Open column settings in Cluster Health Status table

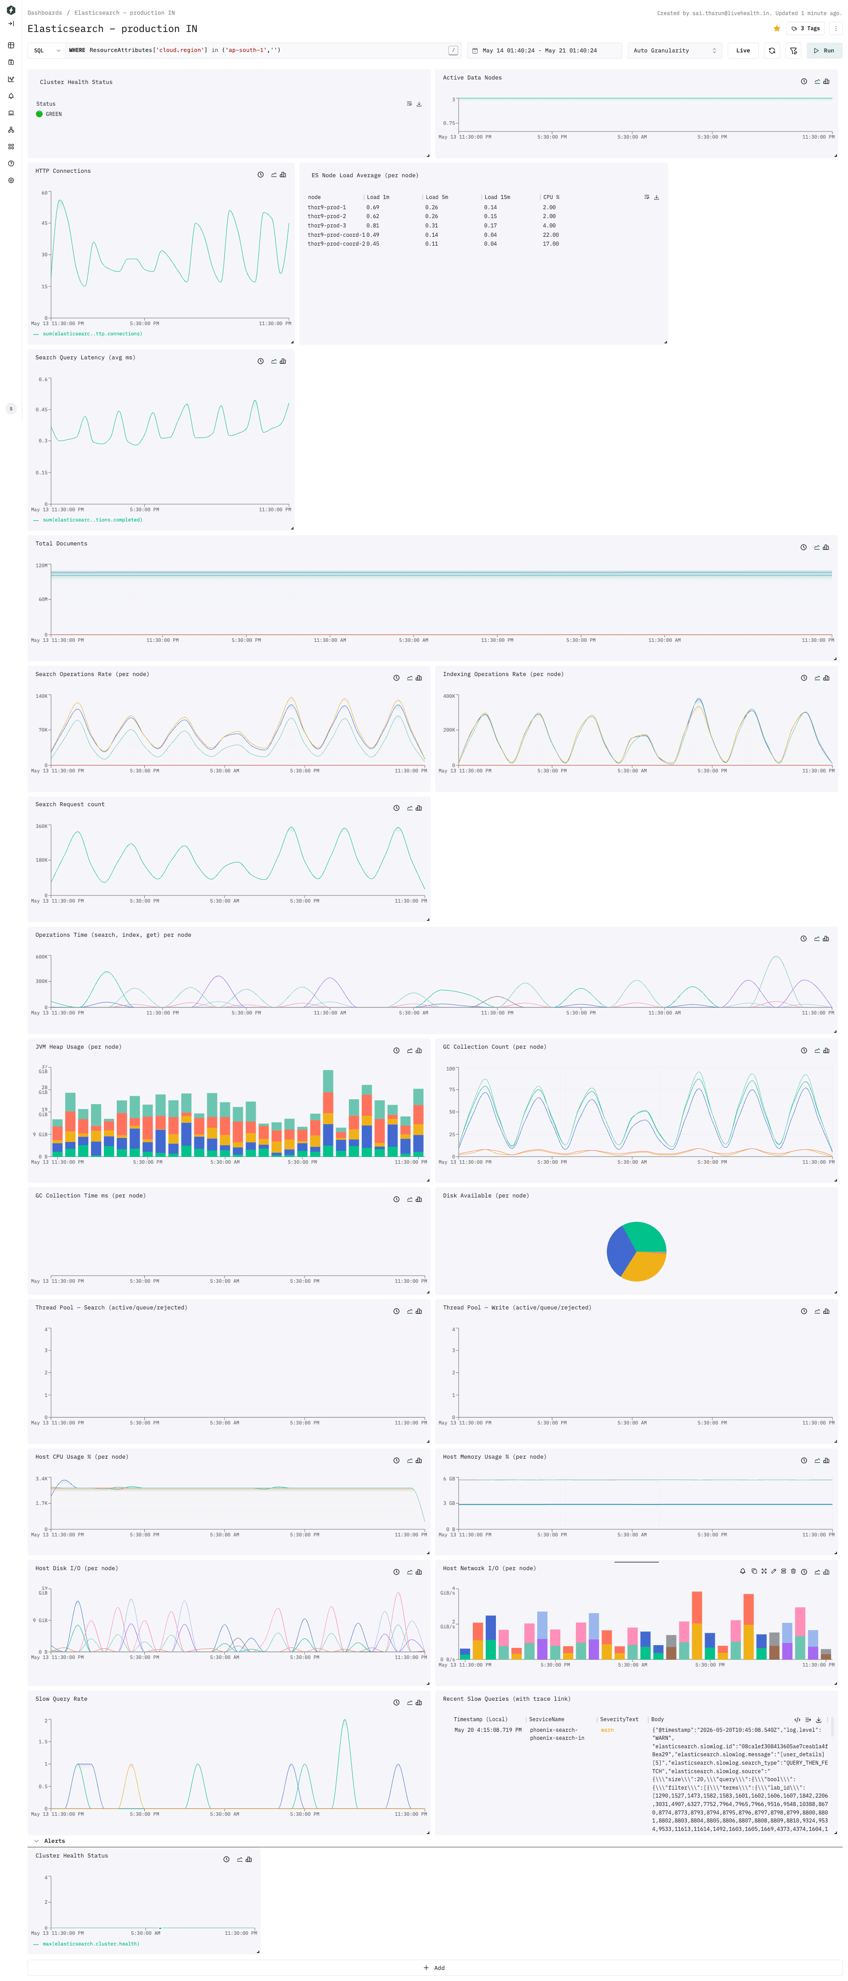coord(409,104)
